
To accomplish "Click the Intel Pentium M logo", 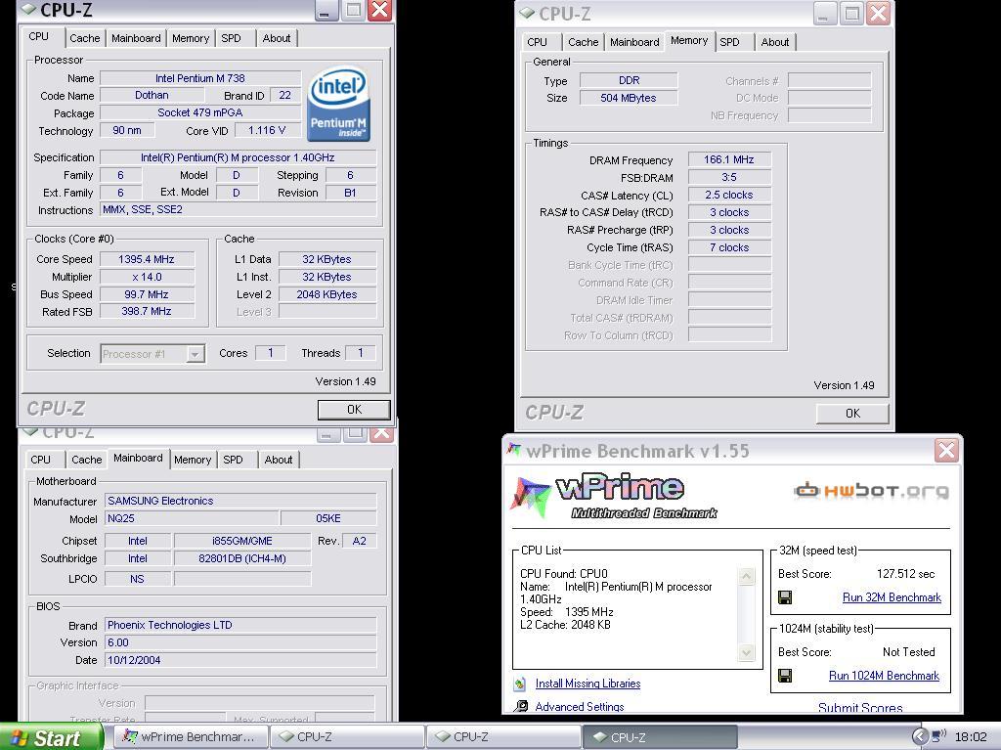I will click(x=338, y=104).
